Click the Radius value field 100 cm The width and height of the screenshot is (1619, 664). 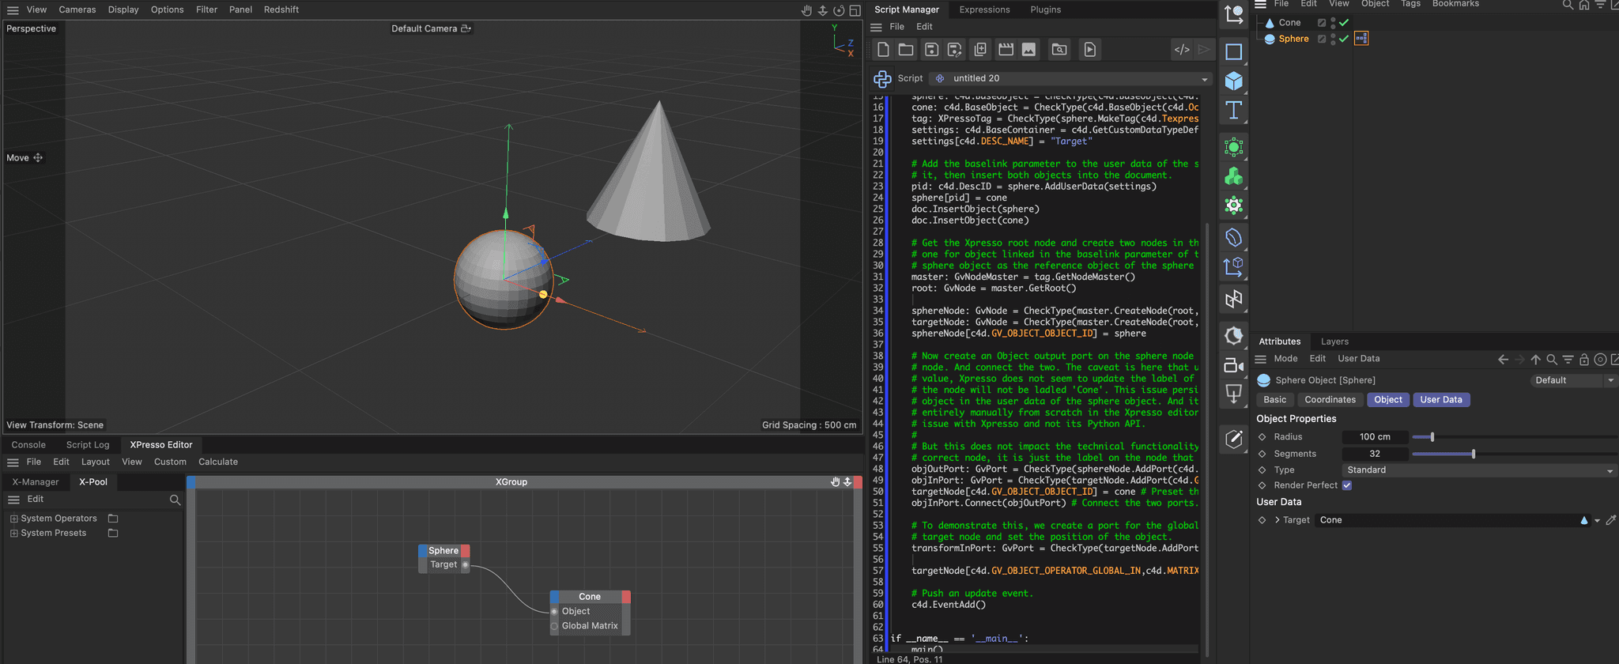[1375, 437]
